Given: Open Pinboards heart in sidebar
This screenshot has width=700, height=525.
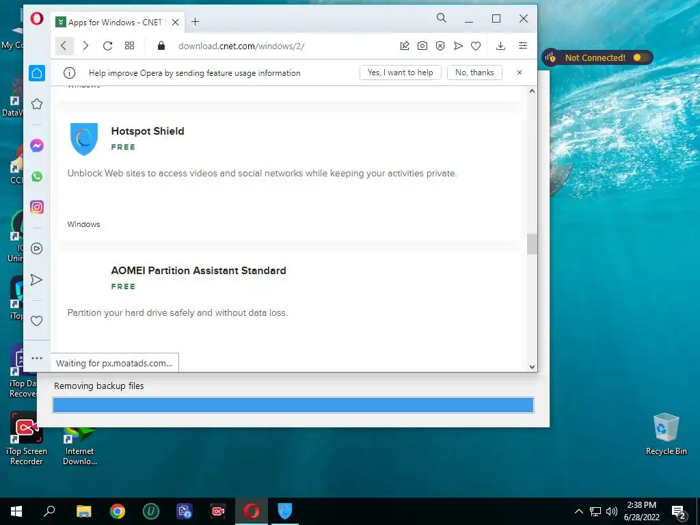Looking at the screenshot, I should 37,321.
